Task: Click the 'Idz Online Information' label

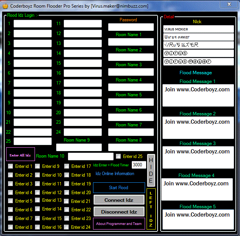Action: click(x=115, y=174)
